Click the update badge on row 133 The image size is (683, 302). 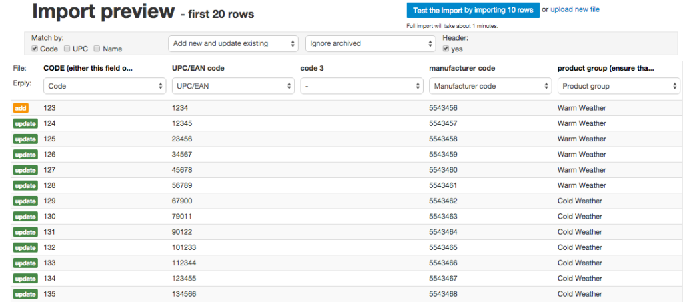pyautogui.click(x=25, y=263)
